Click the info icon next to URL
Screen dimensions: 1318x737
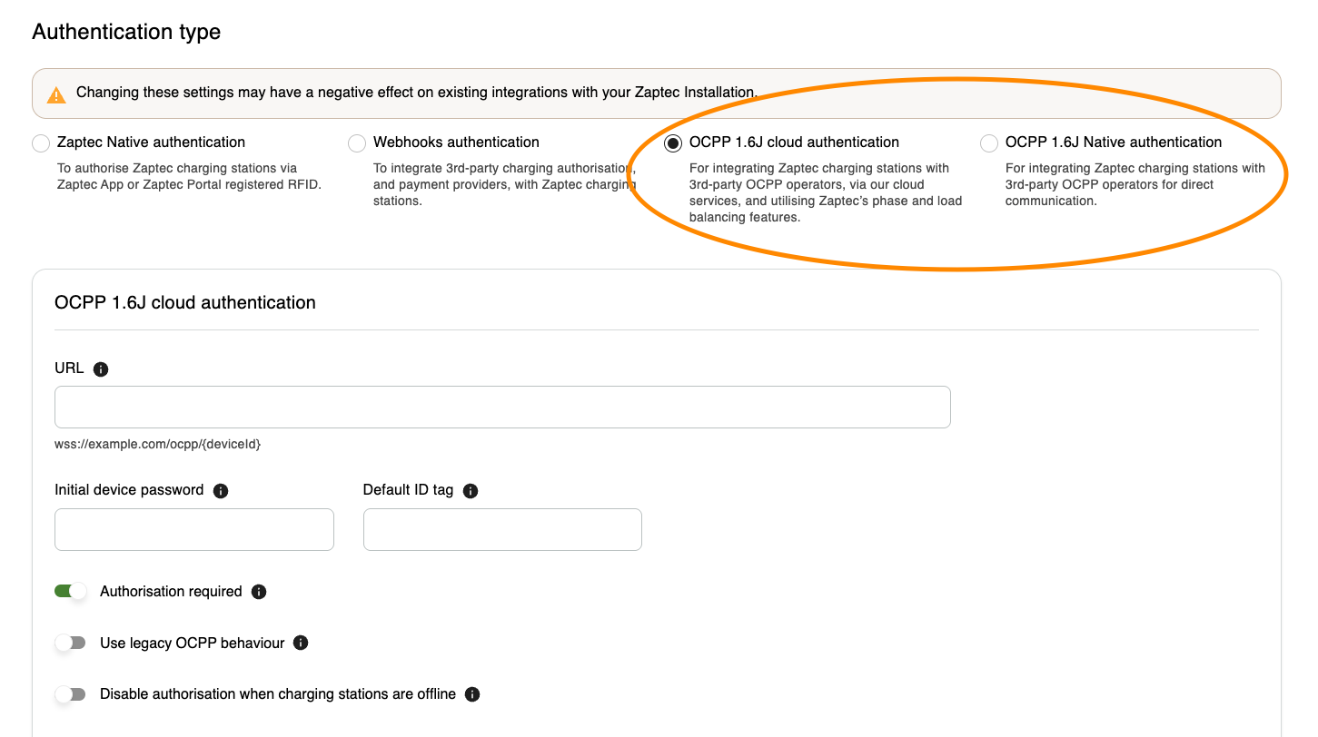(x=101, y=369)
